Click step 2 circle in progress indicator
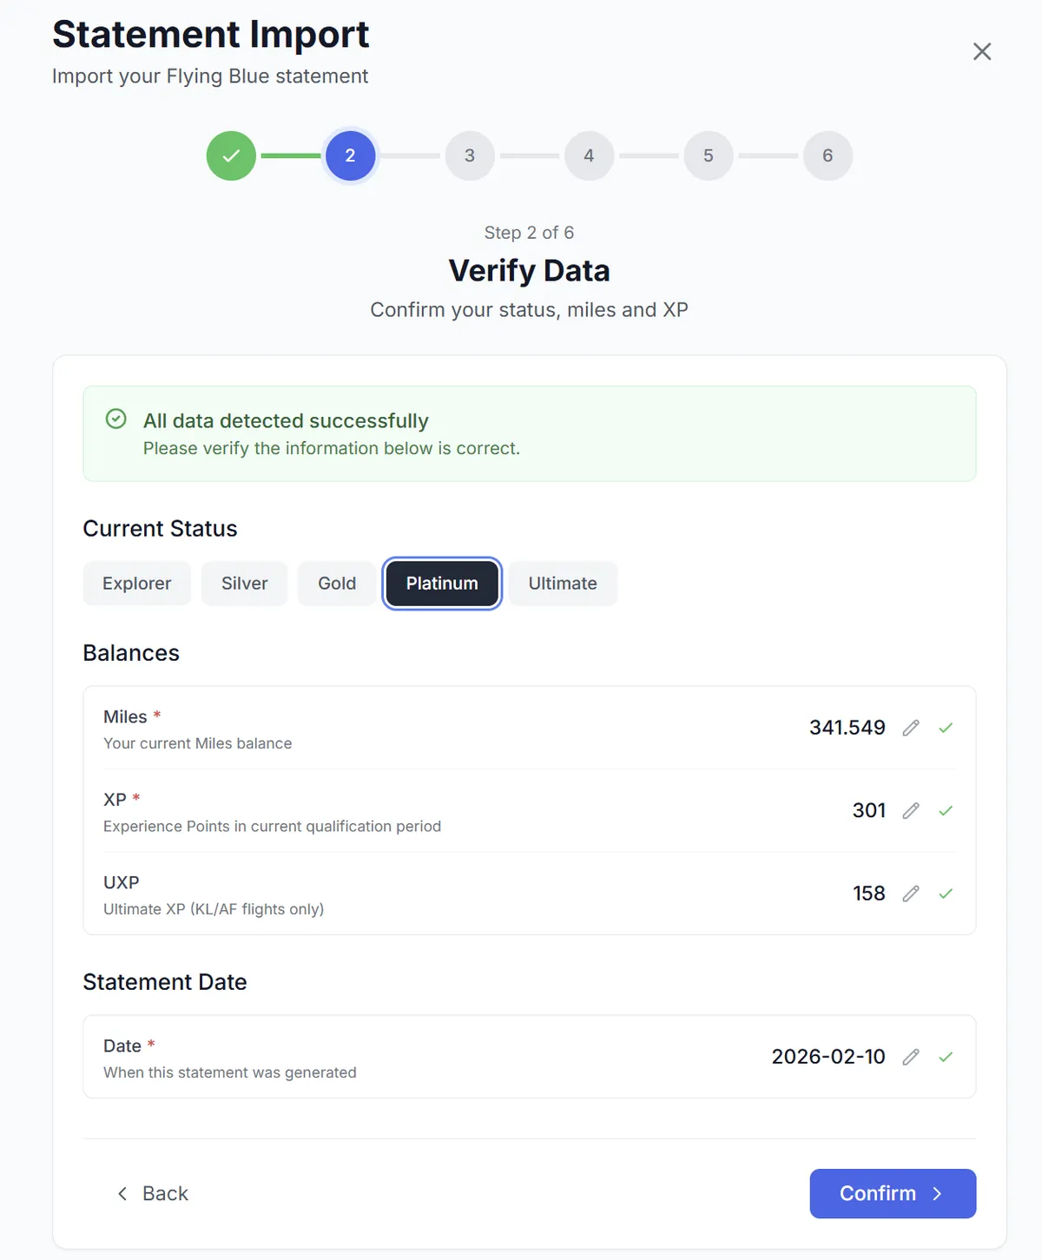Viewport: 1042px width, 1260px height. coord(350,155)
